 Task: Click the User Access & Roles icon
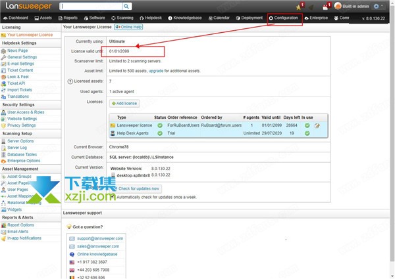click(3, 112)
